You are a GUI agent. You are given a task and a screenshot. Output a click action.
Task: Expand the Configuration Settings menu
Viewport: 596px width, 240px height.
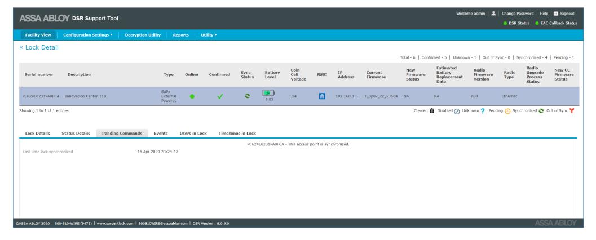coord(87,35)
